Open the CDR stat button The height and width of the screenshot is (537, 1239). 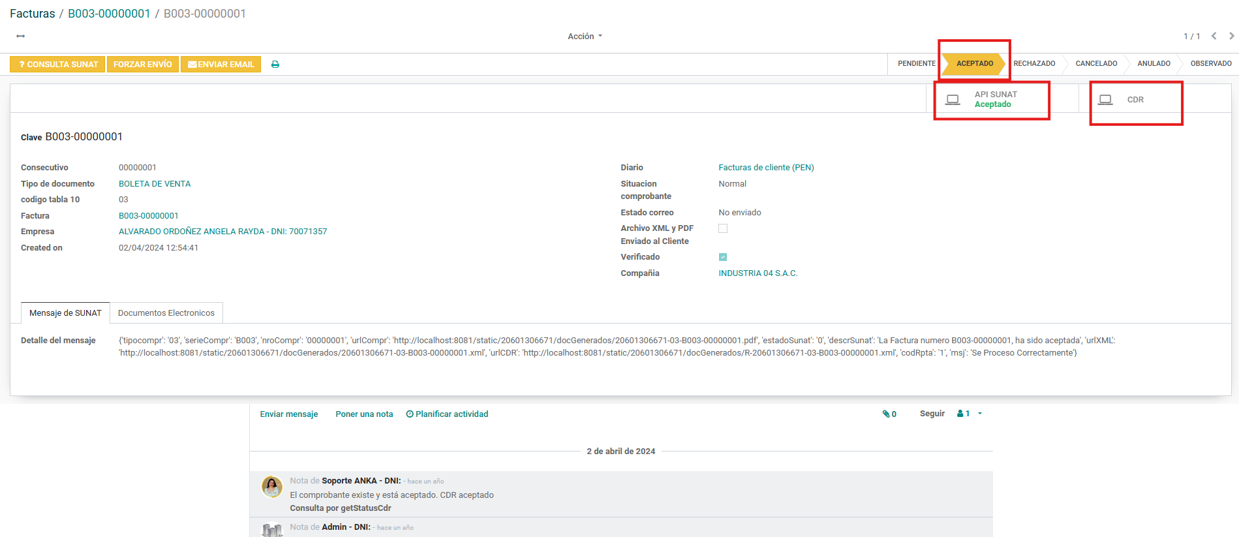point(1135,100)
